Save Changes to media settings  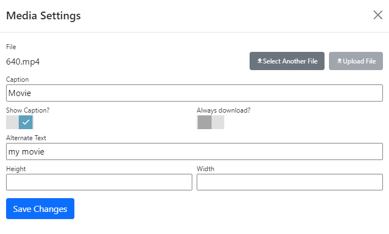pyautogui.click(x=40, y=209)
